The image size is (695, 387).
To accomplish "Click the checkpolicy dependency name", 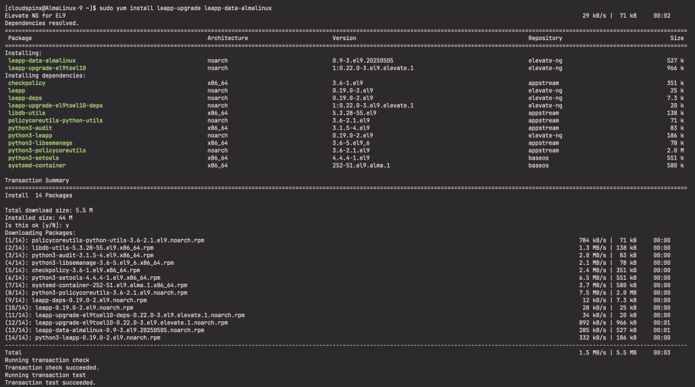I will coord(26,84).
